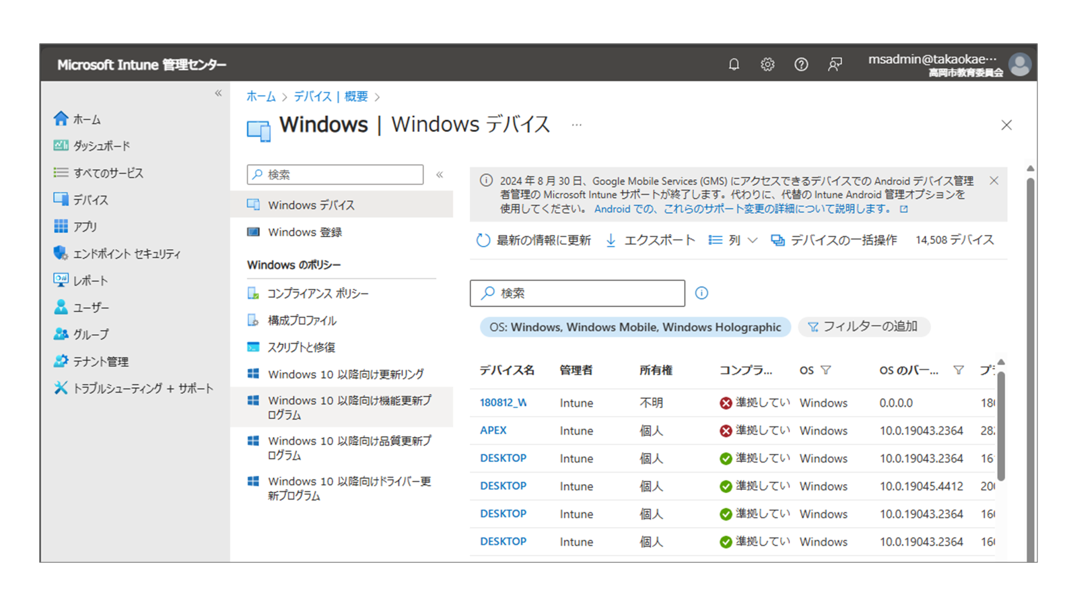Open the notifications bell
This screenshot has height=606, width=1077.
click(734, 65)
